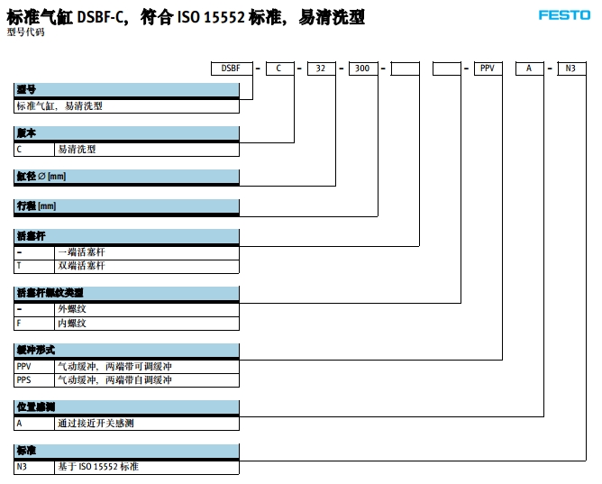Click the 缸径 ∅ [mm] header

[127, 177]
